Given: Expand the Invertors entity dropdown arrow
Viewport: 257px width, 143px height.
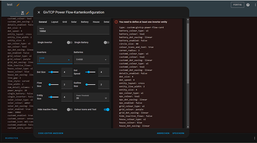Looking at the screenshot, I should pos(69,60).
